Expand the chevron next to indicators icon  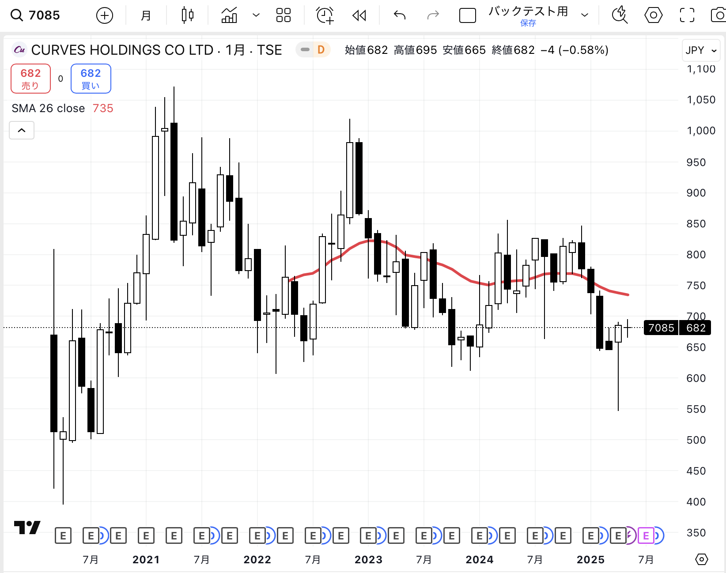point(256,15)
